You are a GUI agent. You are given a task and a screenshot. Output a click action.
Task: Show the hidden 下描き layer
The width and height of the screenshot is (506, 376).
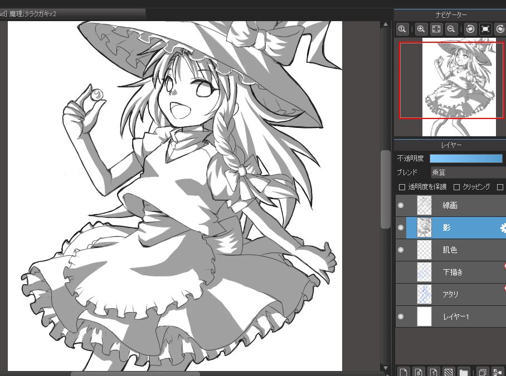pyautogui.click(x=401, y=272)
